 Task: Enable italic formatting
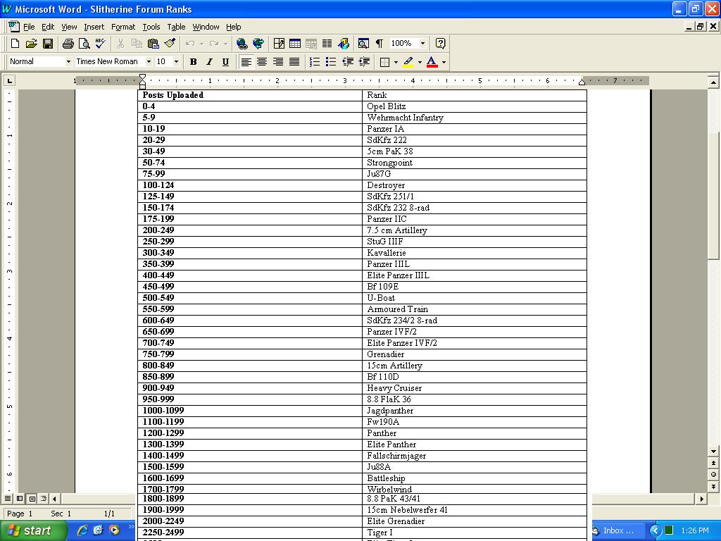click(209, 61)
